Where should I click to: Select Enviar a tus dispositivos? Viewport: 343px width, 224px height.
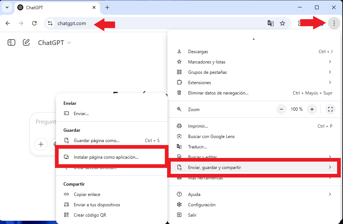tap(112, 205)
